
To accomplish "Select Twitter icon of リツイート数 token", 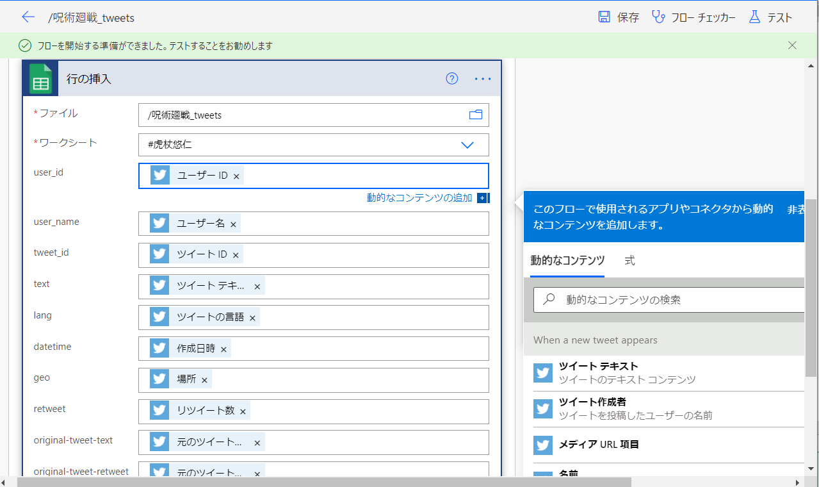I will click(x=160, y=411).
